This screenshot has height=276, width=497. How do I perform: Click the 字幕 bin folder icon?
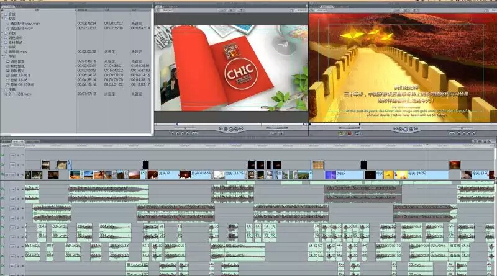[x=6, y=88]
